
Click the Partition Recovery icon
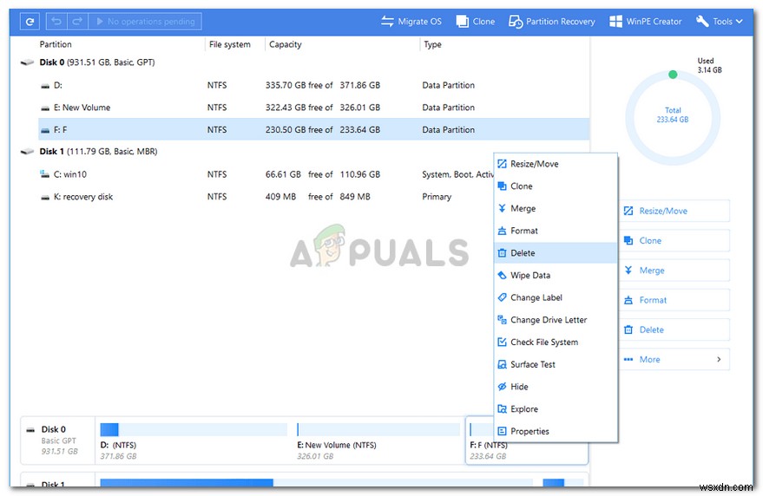(x=516, y=22)
